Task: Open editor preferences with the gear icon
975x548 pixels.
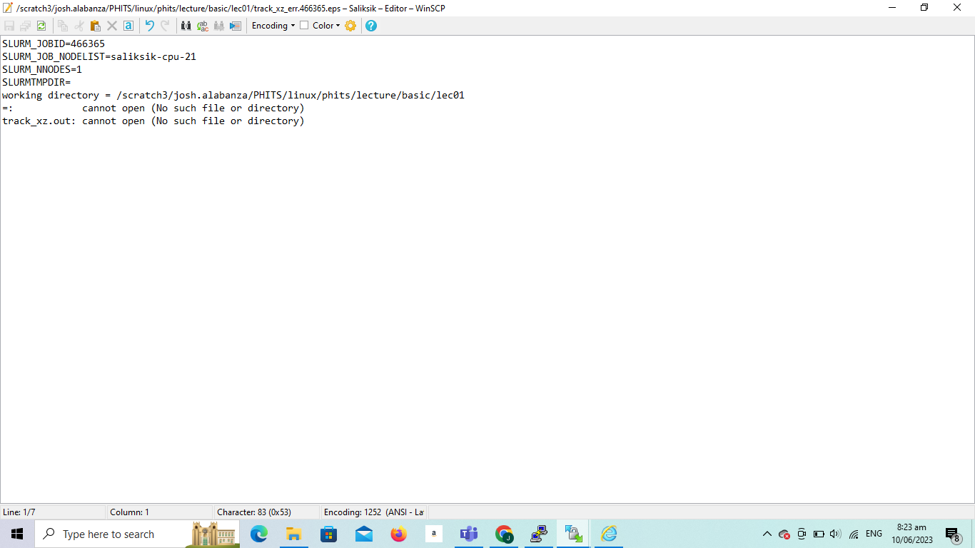Action: [350, 25]
